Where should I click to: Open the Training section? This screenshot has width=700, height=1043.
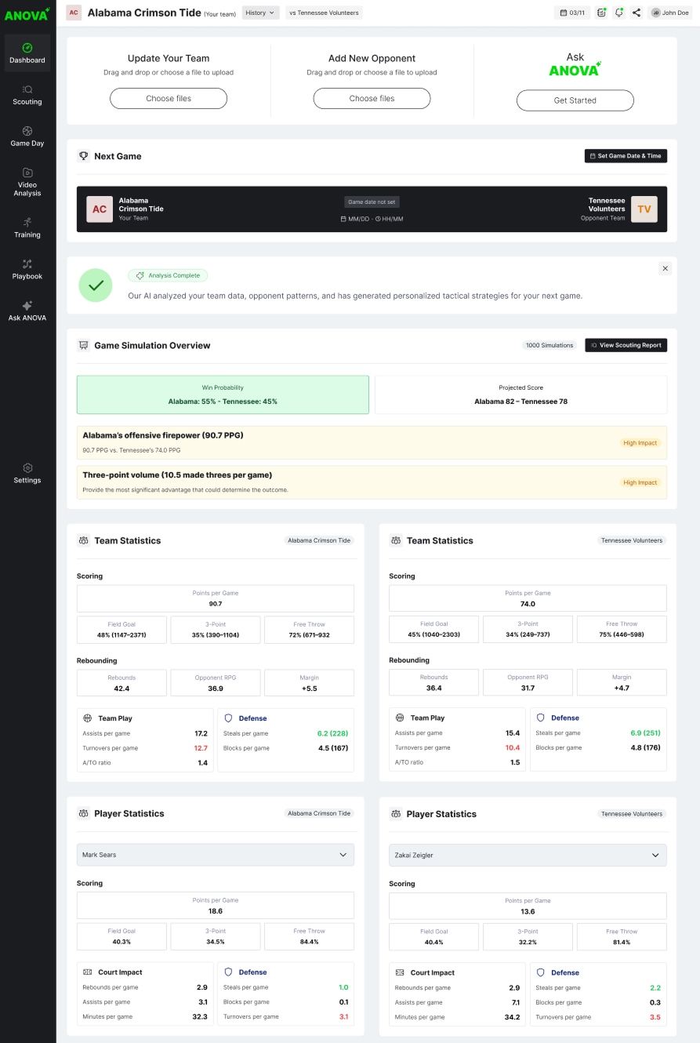[27, 227]
